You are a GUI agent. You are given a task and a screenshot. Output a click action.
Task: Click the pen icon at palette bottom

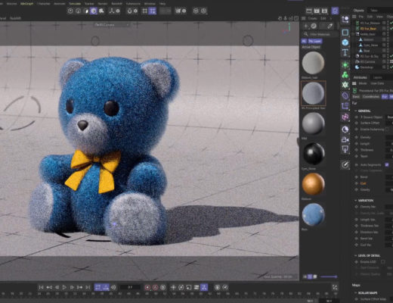tap(345, 165)
